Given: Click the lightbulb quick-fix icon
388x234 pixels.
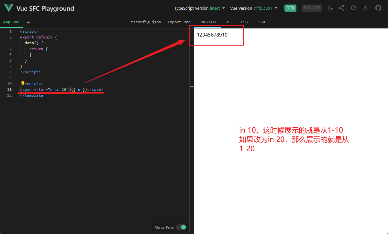Looking at the screenshot, I should (x=23, y=83).
